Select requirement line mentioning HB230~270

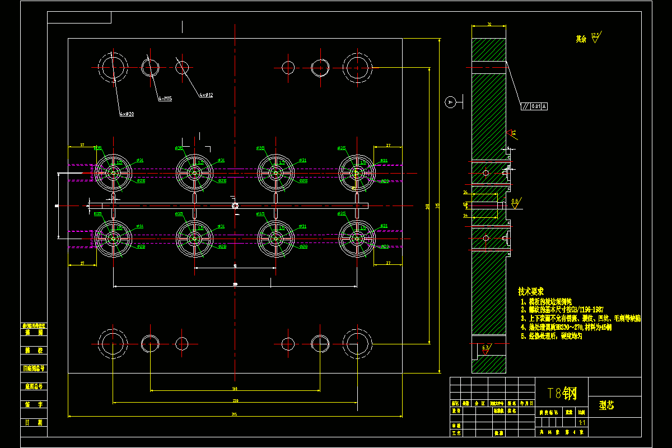(566, 327)
